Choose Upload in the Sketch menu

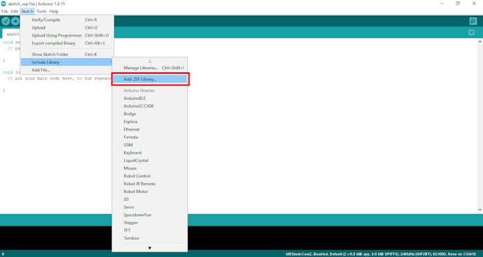click(x=67, y=27)
